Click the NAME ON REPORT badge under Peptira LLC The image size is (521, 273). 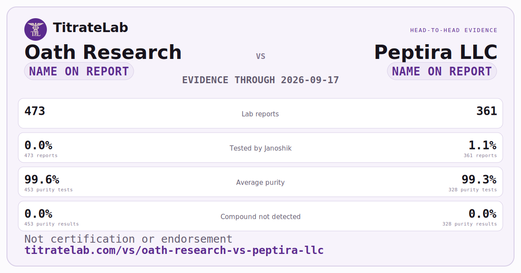coord(442,71)
